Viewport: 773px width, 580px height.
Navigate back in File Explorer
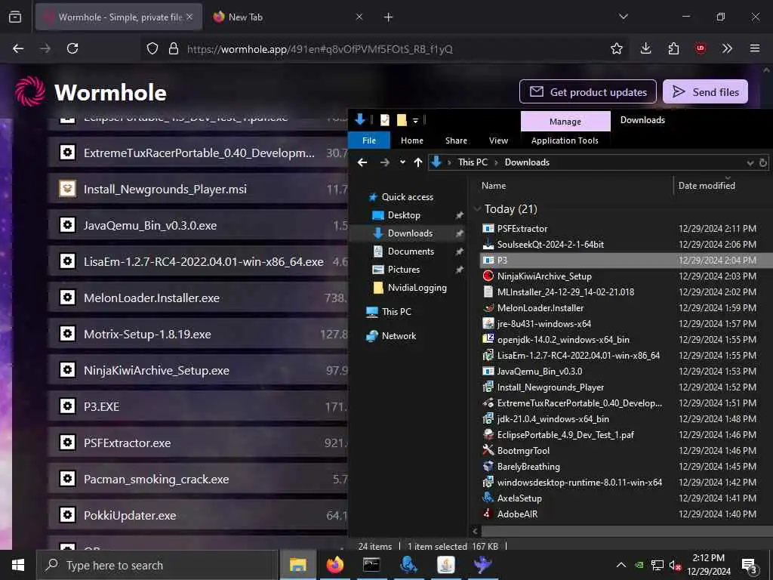point(362,162)
